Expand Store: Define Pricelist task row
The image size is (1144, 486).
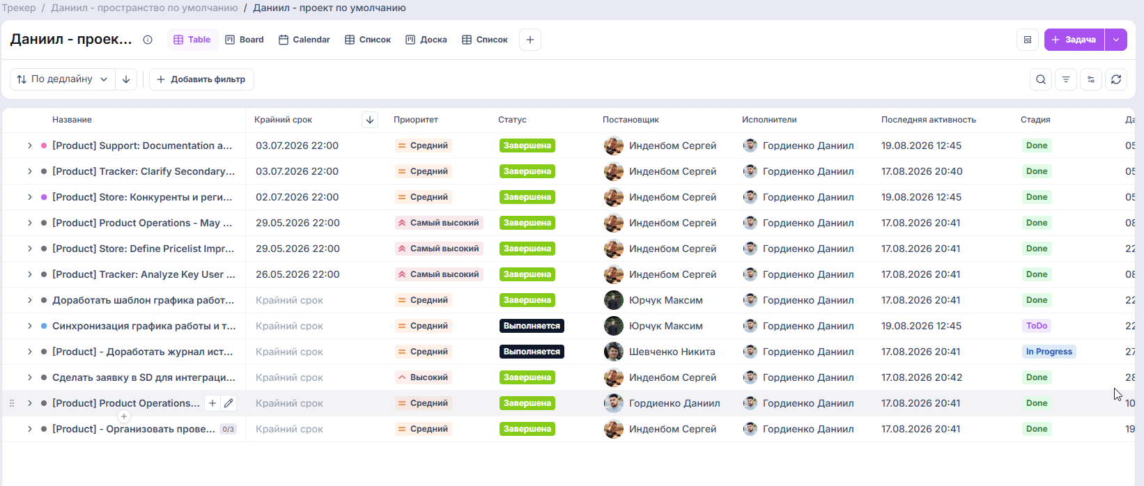[30, 249]
